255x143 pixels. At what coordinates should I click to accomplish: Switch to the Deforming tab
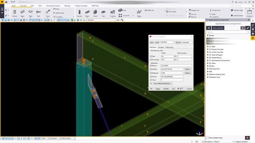pyautogui.click(x=169, y=47)
